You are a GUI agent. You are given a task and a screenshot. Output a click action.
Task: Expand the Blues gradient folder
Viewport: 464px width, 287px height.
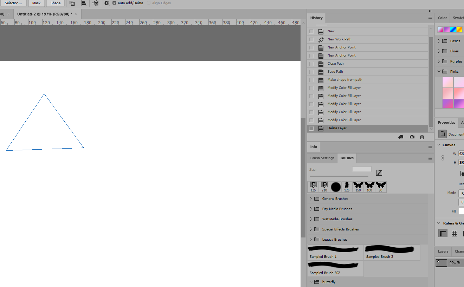tap(439, 51)
